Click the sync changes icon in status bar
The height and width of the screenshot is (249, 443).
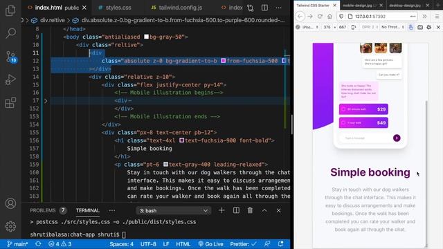point(38,244)
